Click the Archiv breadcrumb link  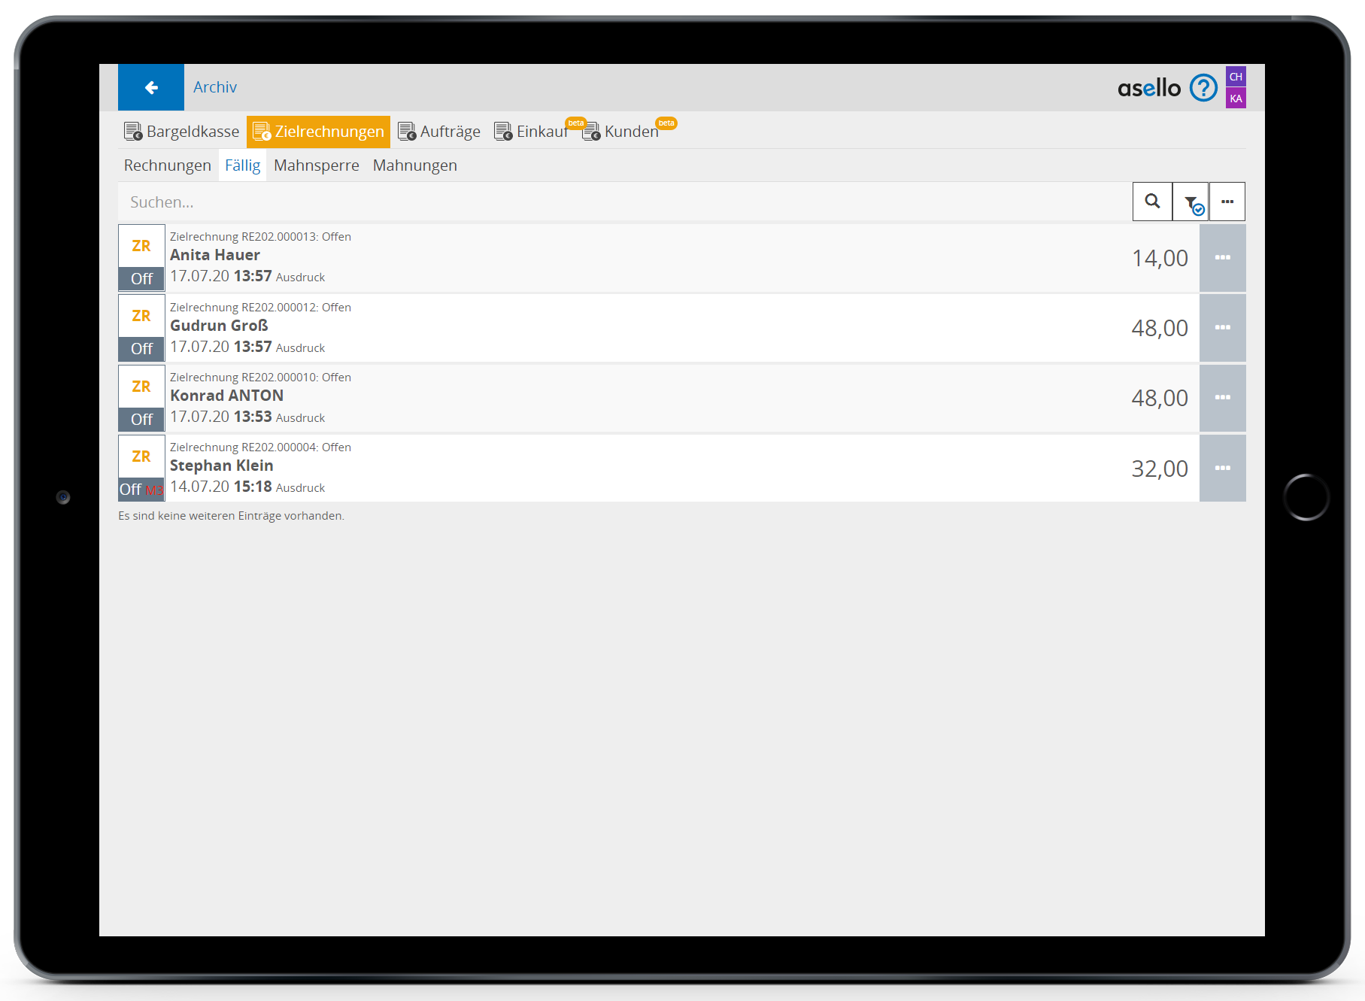coord(215,87)
